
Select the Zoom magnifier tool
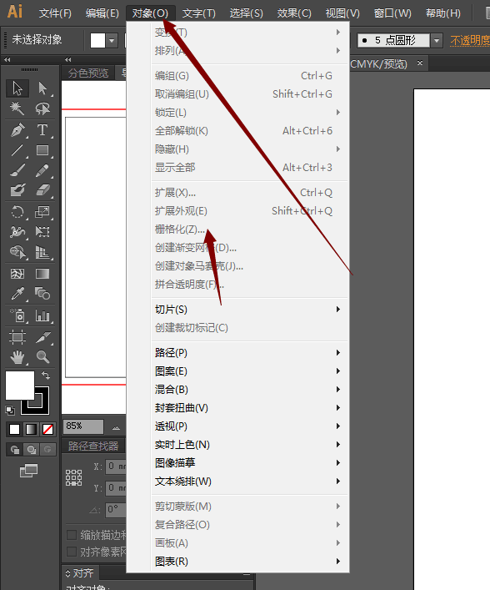click(x=42, y=356)
